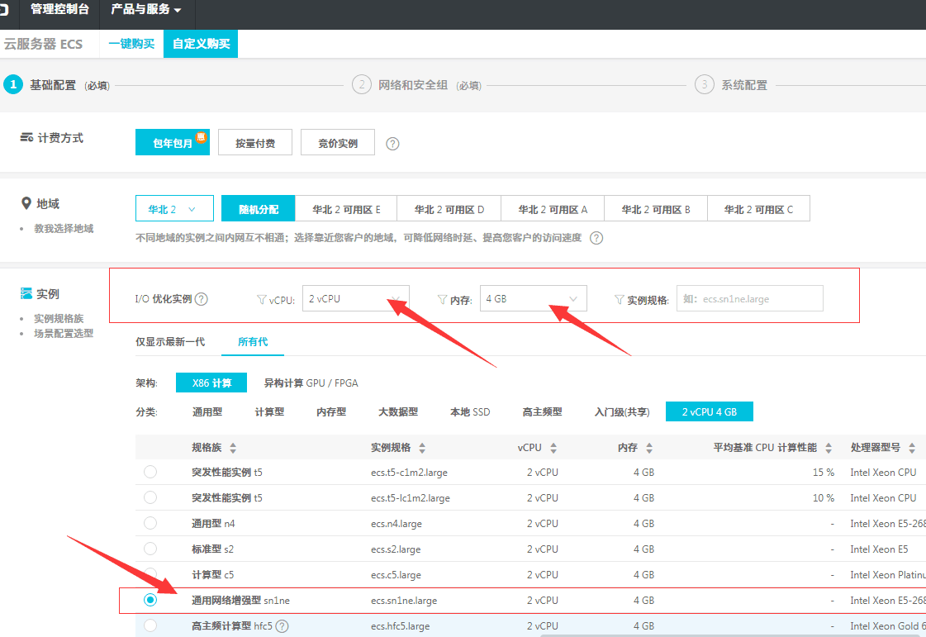926x637 pixels.
Task: Click the help icon next to I/O 优化实例
Action: click(x=202, y=299)
